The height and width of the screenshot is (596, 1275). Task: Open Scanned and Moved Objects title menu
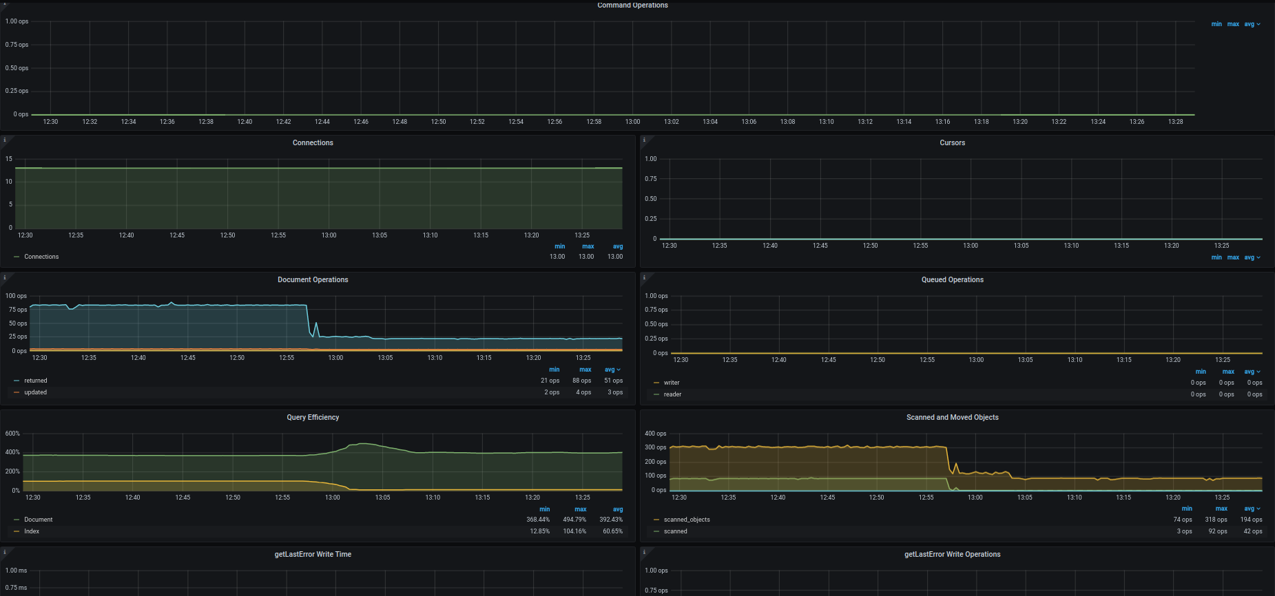953,417
